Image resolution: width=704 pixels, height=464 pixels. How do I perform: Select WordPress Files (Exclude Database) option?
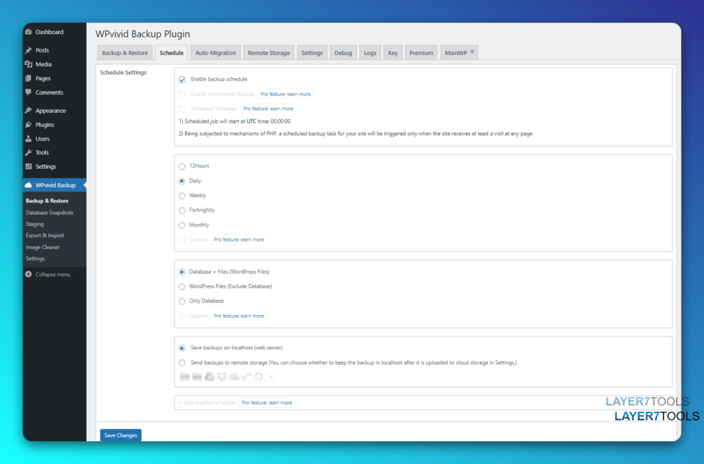(181, 286)
